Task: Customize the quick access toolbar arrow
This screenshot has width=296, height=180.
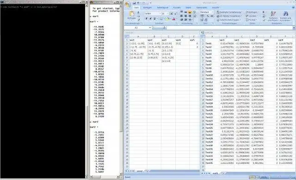Action: [151, 3]
